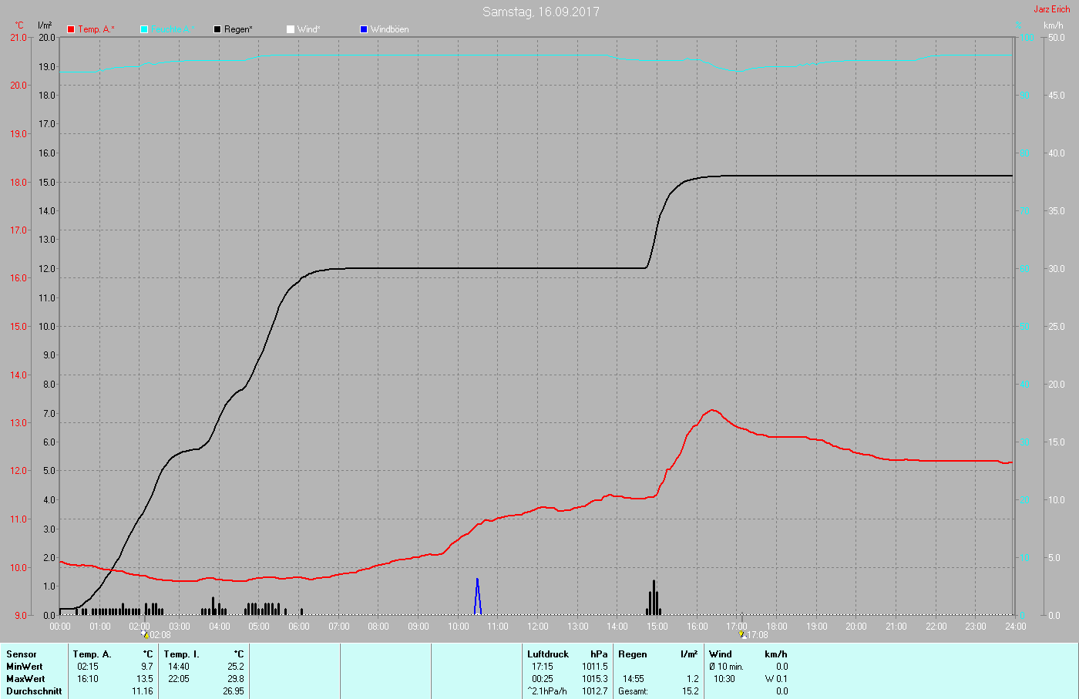Click the sunrise marker icon beside 02:08
Image resolution: width=1079 pixels, height=699 pixels.
pos(145,635)
